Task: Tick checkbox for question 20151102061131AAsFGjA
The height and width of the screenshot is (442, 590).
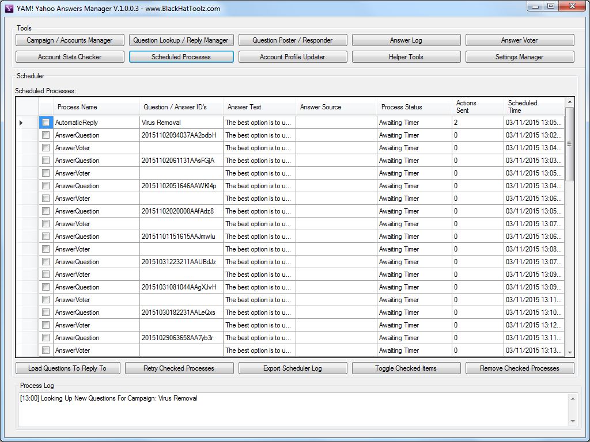Action: 46,161
